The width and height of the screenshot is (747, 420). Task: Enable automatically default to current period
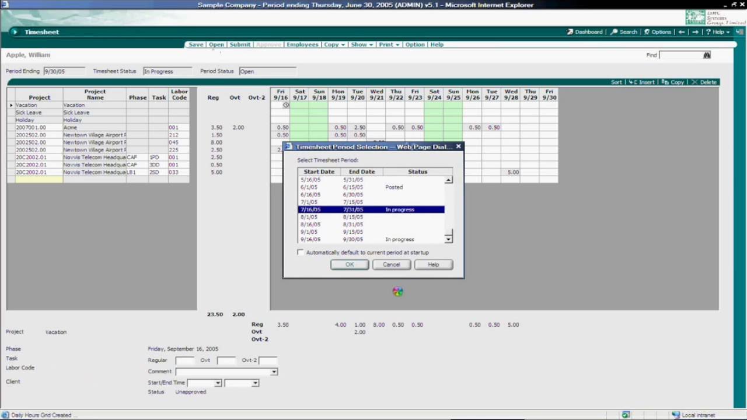301,252
